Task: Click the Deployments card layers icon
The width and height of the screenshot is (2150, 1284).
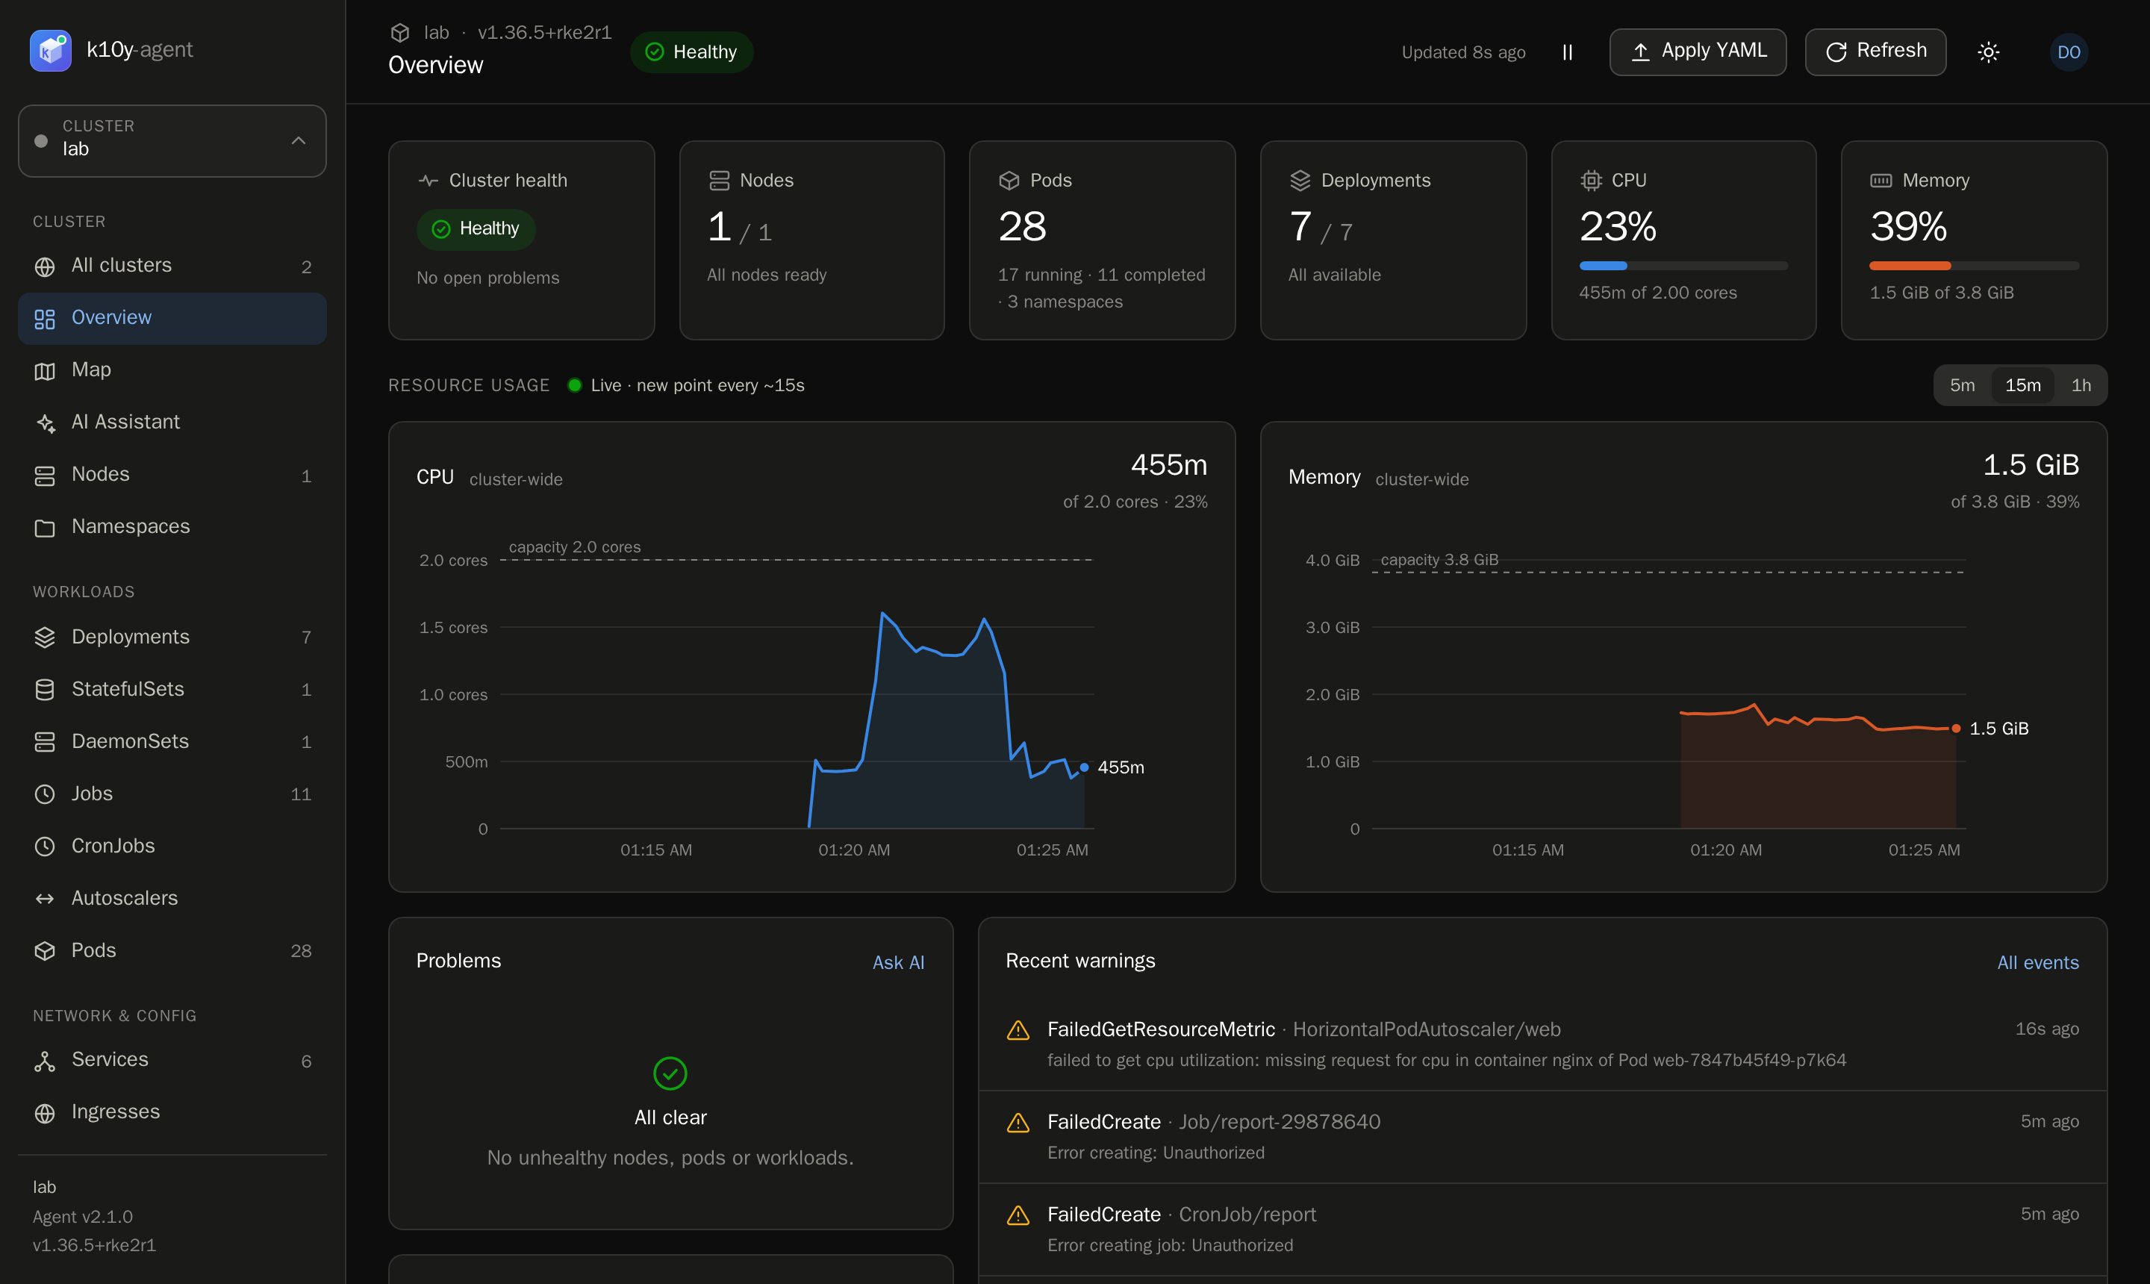Action: coord(1300,181)
